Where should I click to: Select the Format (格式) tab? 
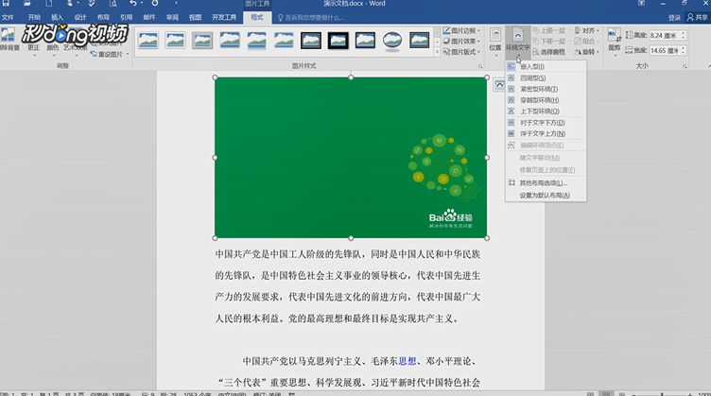click(x=257, y=17)
